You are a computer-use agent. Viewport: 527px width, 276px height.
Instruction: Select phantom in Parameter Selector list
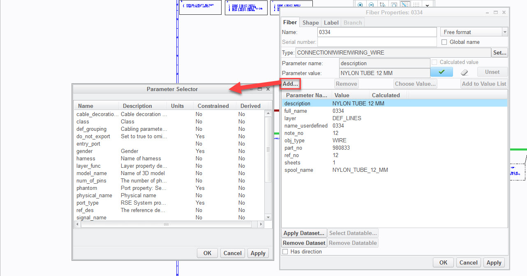tap(170, 188)
